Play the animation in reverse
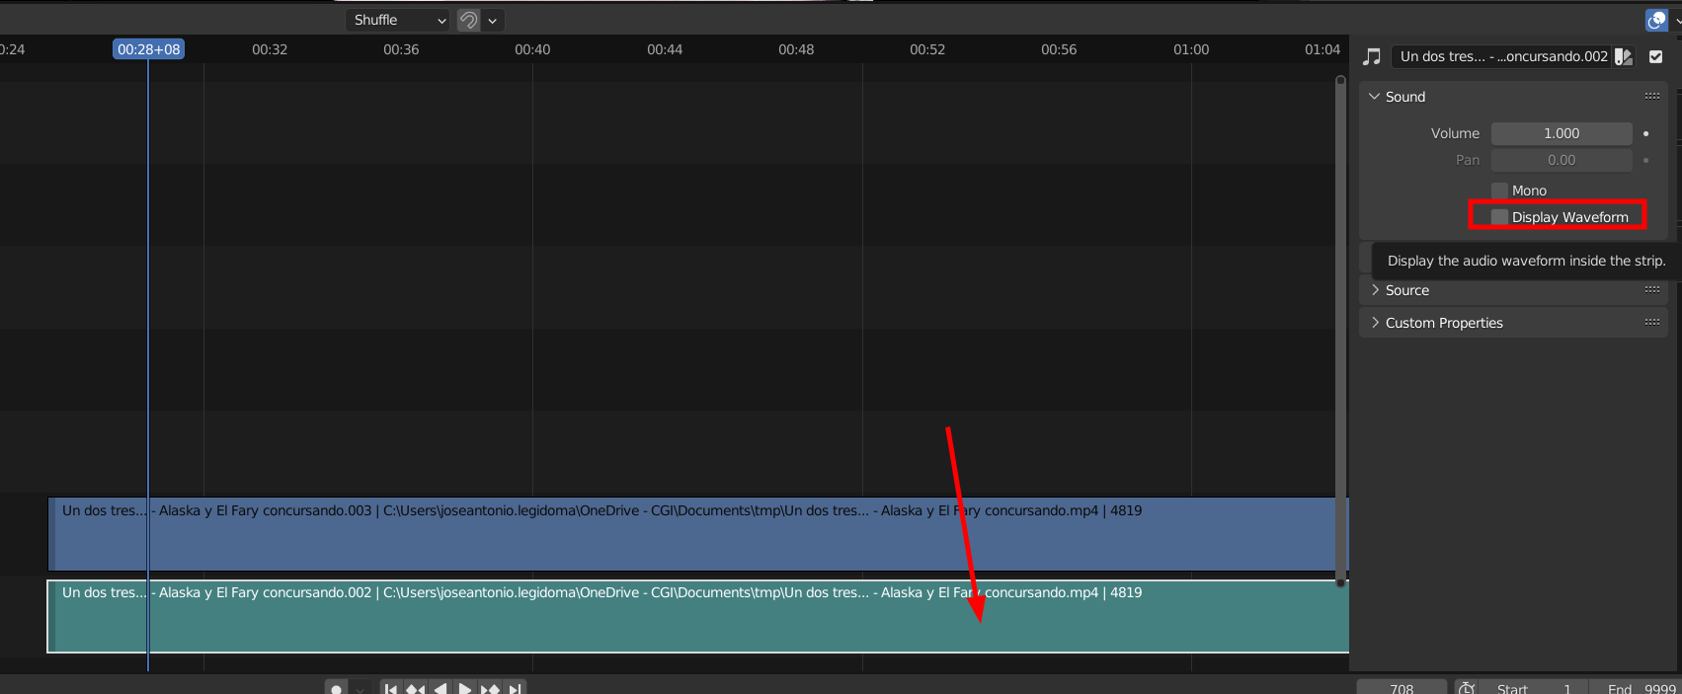The height and width of the screenshot is (694, 1682). click(x=441, y=688)
